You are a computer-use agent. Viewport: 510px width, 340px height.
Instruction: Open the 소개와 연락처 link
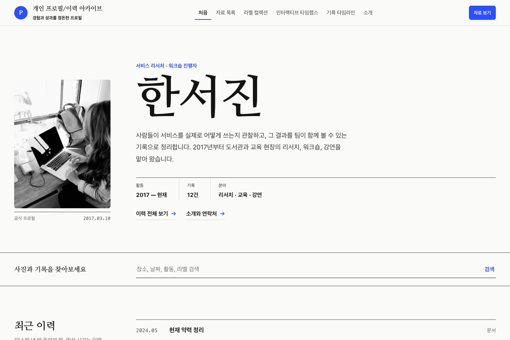click(205, 214)
